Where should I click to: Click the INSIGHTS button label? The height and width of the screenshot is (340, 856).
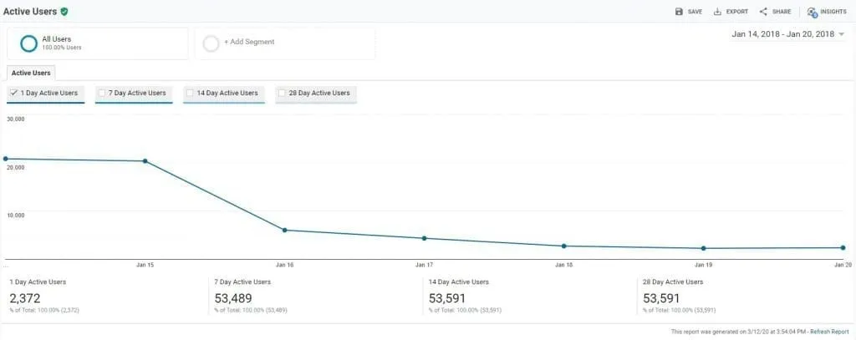833,12
